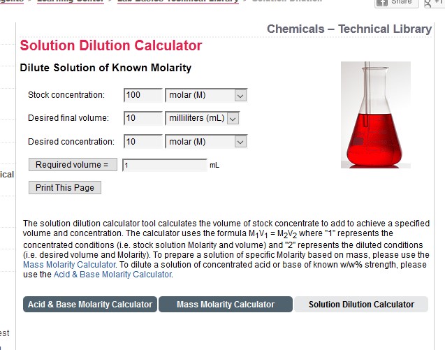Click the Stock concentration value field
Screen dimensions: 445x350
pos(143,95)
